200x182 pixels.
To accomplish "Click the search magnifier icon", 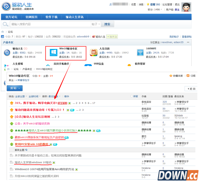I will [5, 24].
